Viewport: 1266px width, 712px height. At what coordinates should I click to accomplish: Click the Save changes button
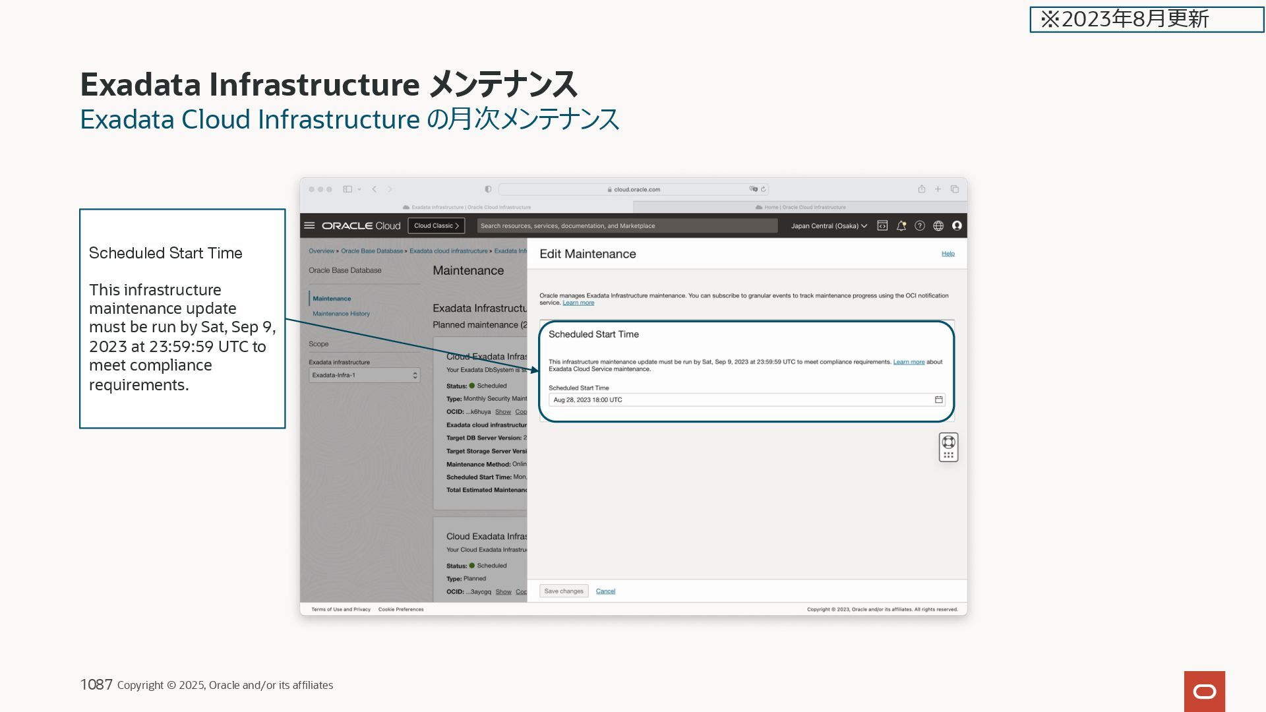click(x=564, y=591)
